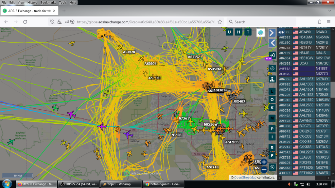This screenshot has width=335, height=188.
Task: Open the map layers switcher
Action: [x=260, y=33]
